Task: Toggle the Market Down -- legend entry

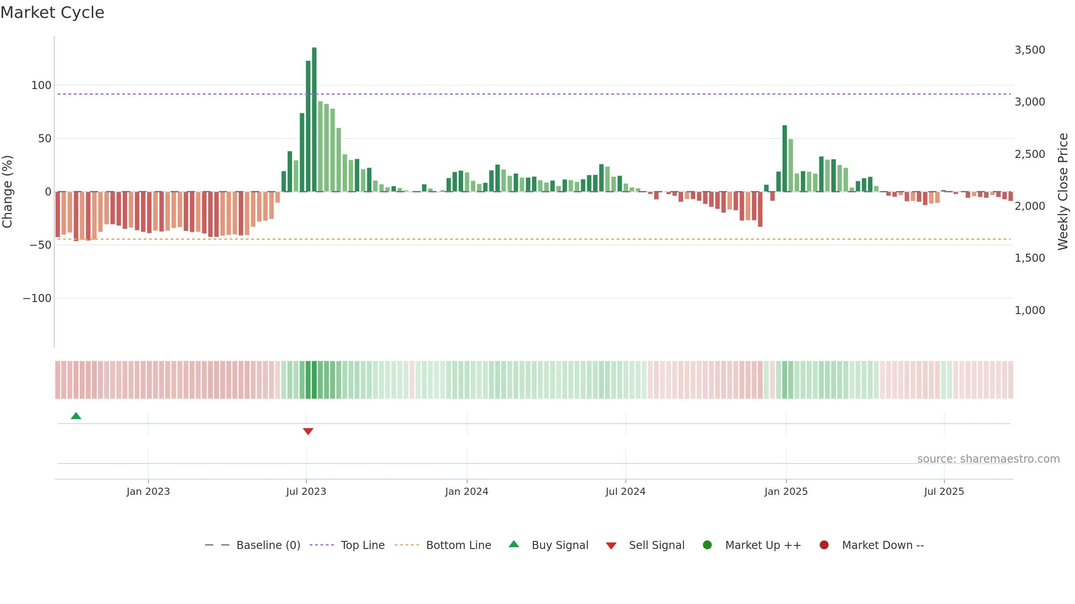Action: coord(872,545)
